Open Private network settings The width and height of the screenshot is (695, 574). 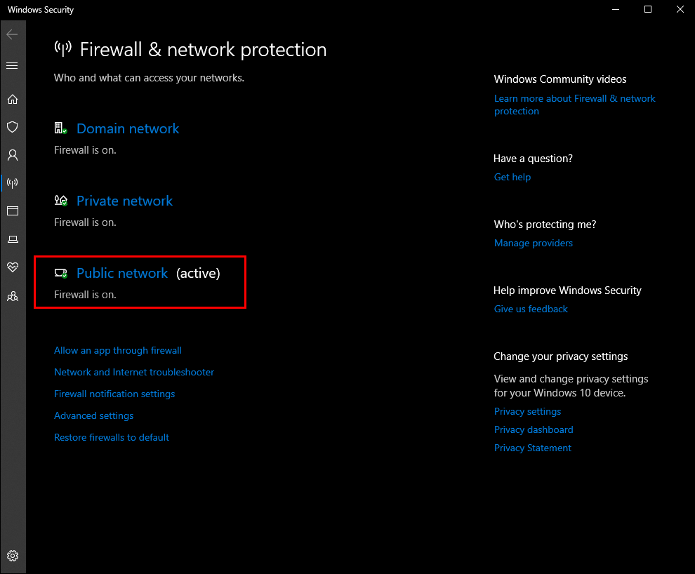pyautogui.click(x=124, y=201)
